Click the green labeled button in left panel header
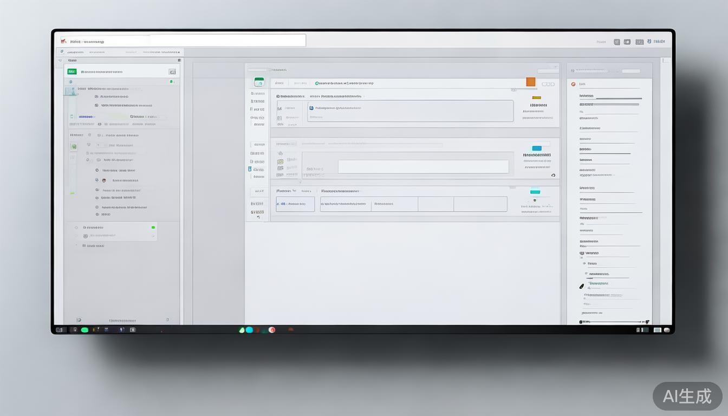The width and height of the screenshot is (728, 416). (x=71, y=71)
